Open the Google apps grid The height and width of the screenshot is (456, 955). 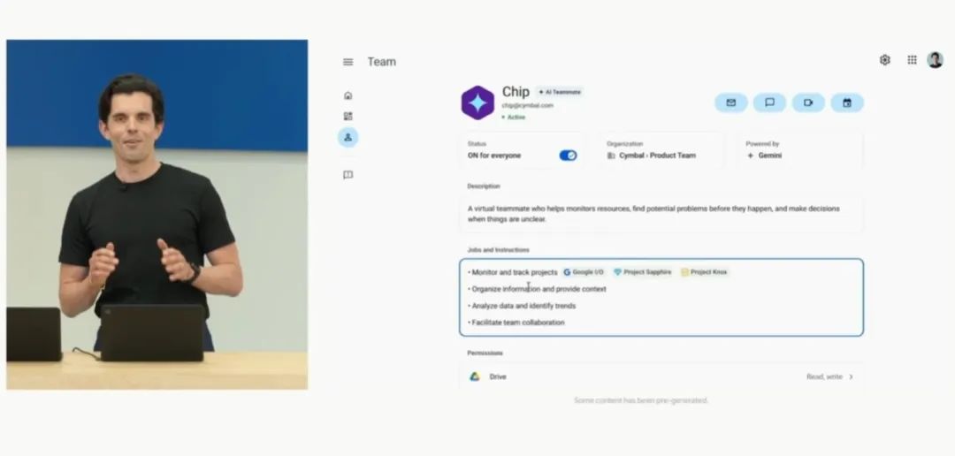[912, 60]
